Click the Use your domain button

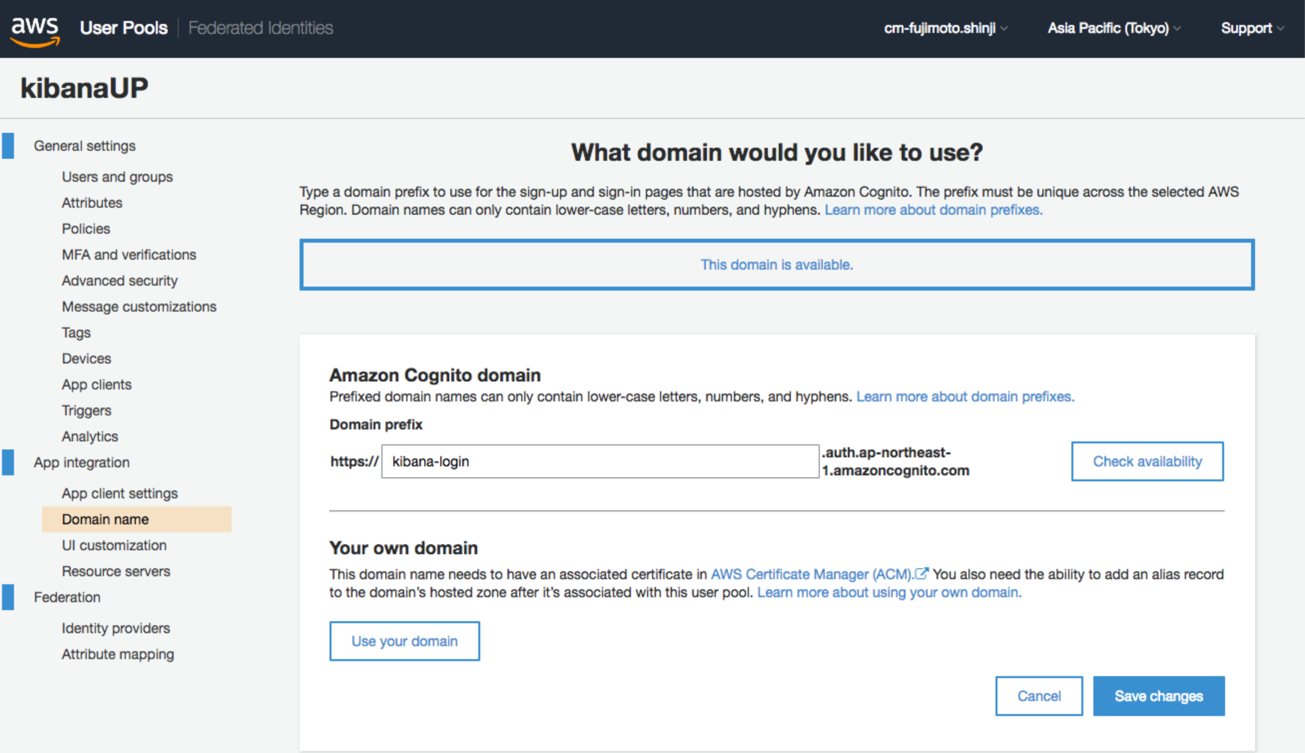click(x=404, y=641)
